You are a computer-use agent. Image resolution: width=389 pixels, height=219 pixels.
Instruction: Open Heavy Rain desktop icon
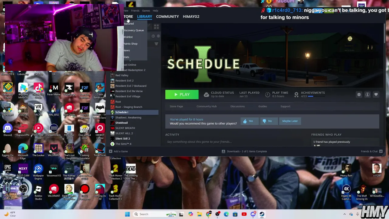pyautogui.click(x=346, y=171)
